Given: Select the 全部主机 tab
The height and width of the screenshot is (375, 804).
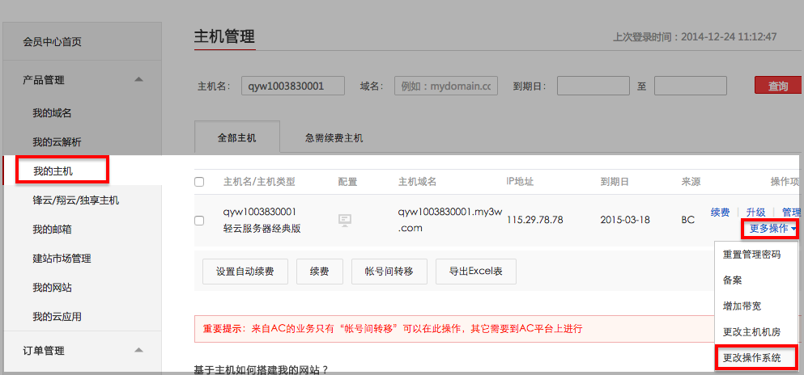Looking at the screenshot, I should coord(236,137).
